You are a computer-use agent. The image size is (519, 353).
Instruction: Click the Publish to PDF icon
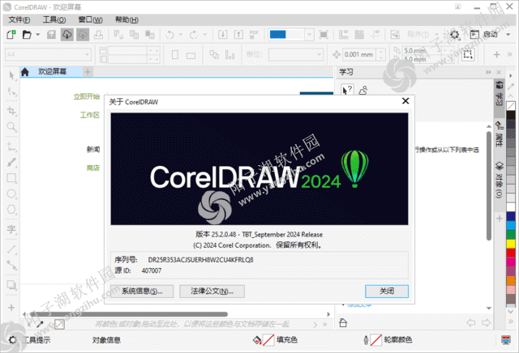(x=254, y=34)
